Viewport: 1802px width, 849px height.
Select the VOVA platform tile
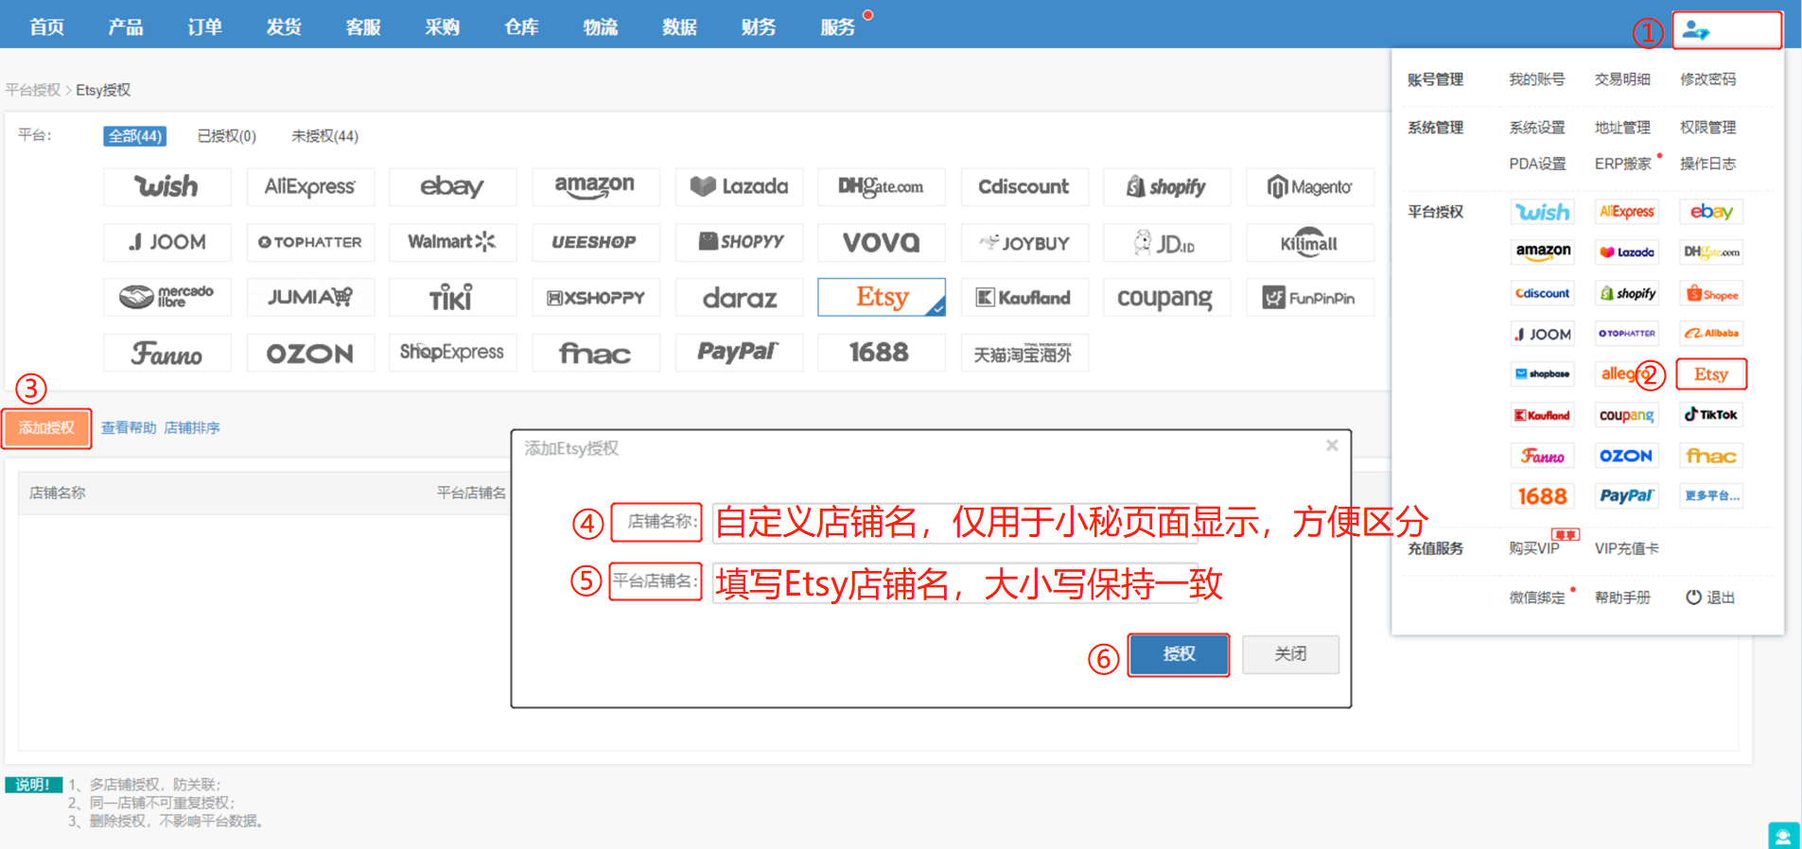pos(881,242)
